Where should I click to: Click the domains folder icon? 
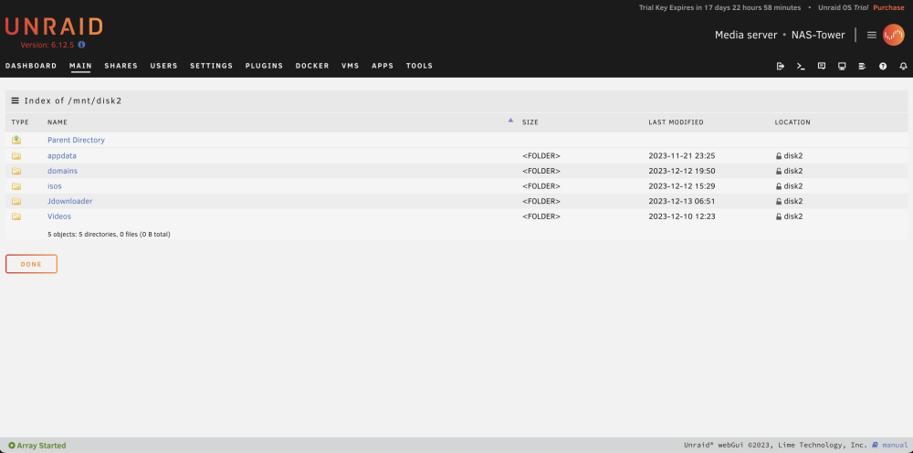pyautogui.click(x=16, y=171)
